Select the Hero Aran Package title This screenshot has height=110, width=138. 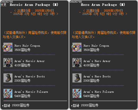103,5
